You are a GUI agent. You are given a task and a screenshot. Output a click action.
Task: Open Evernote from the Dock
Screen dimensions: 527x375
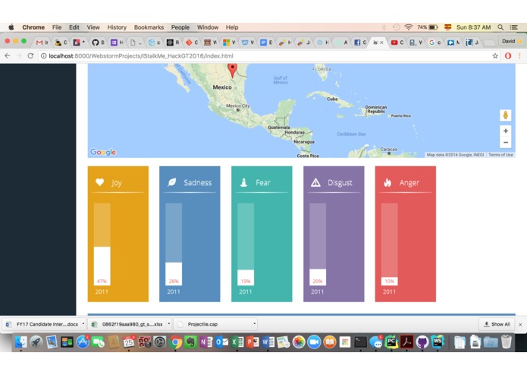(190, 342)
